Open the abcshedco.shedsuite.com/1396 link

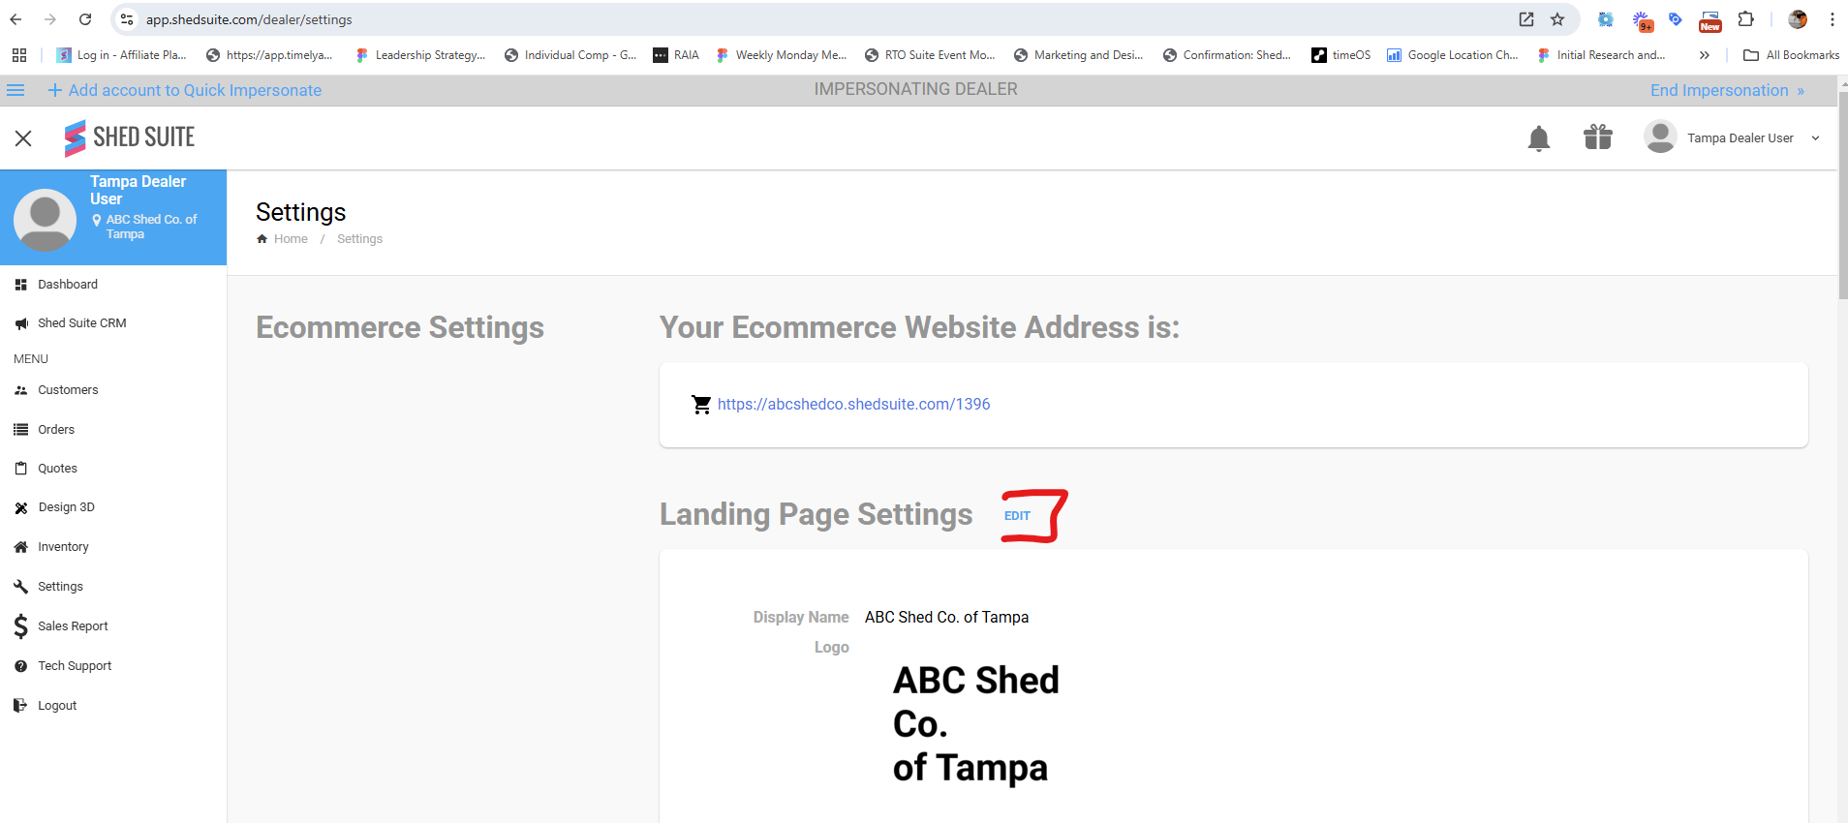[853, 405]
